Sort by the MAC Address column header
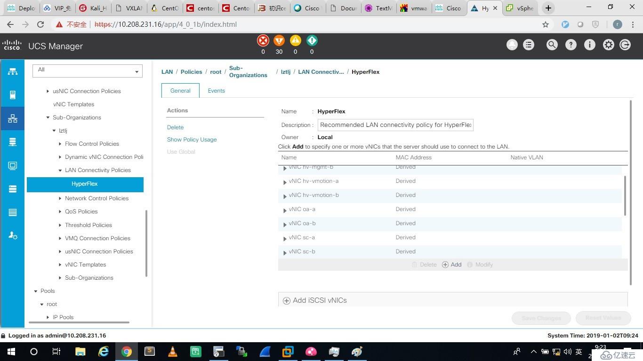 tap(413, 157)
